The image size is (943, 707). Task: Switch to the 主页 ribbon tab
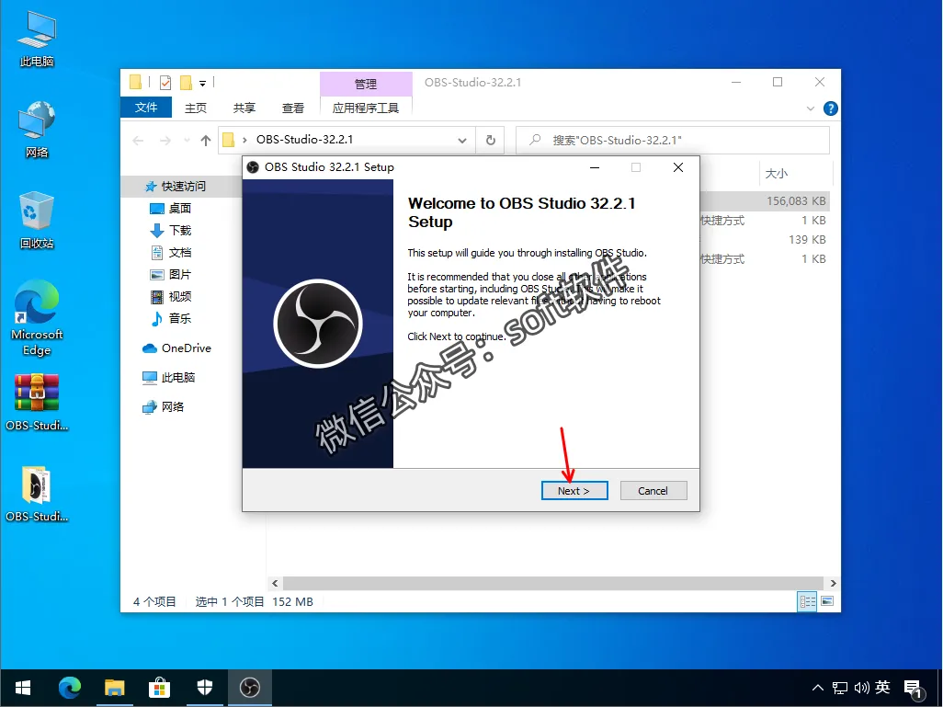(x=196, y=108)
